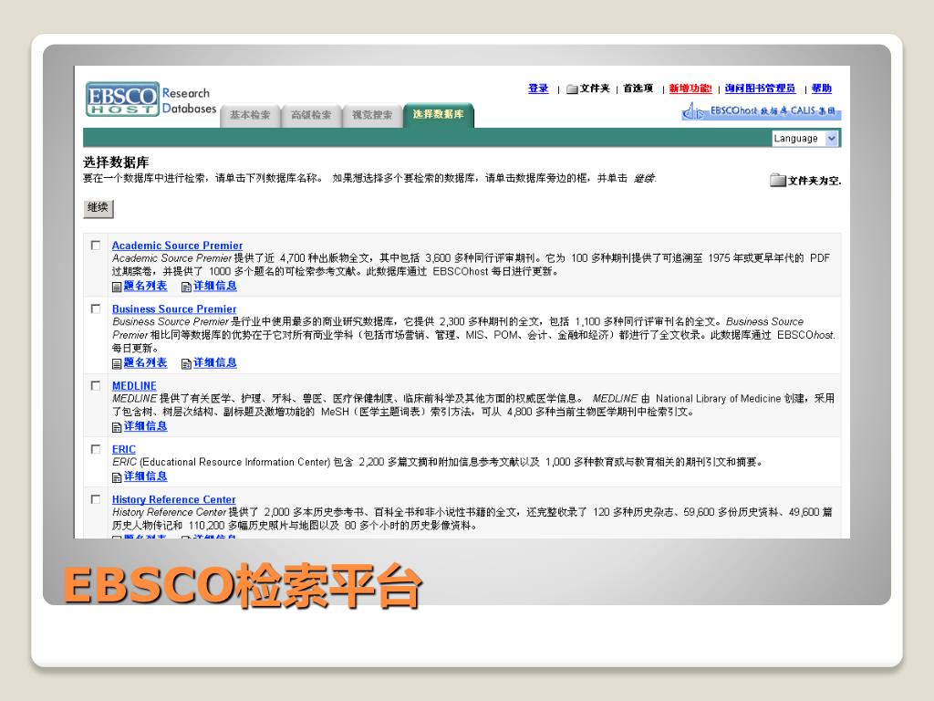Open the History Reference Center link

pyautogui.click(x=174, y=499)
